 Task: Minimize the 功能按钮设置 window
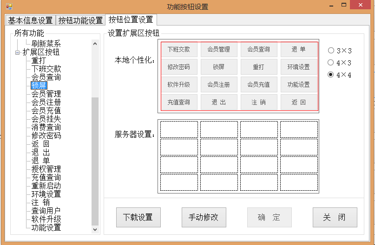(x=331, y=6)
